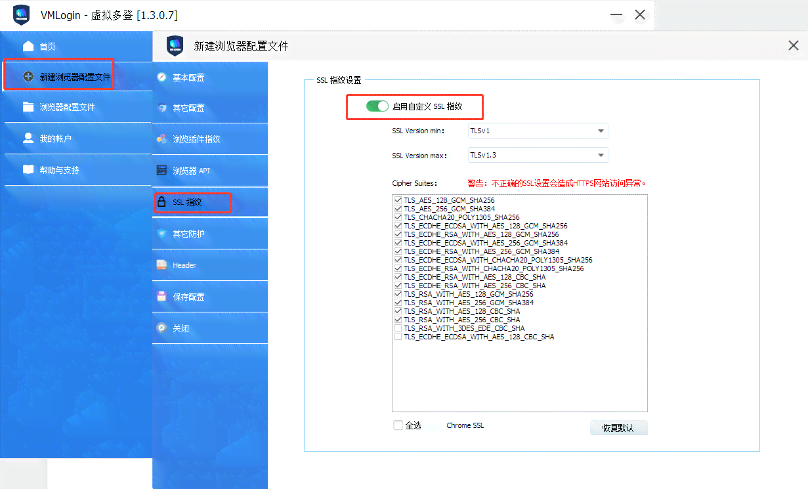The width and height of the screenshot is (808, 489).
Task: Switch to 浏览插件指纹 tab
Action: 210,139
